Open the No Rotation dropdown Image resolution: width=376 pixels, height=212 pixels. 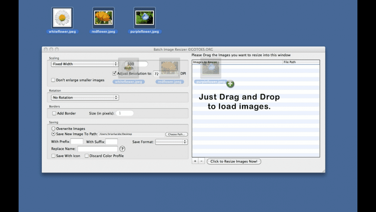[84, 98]
